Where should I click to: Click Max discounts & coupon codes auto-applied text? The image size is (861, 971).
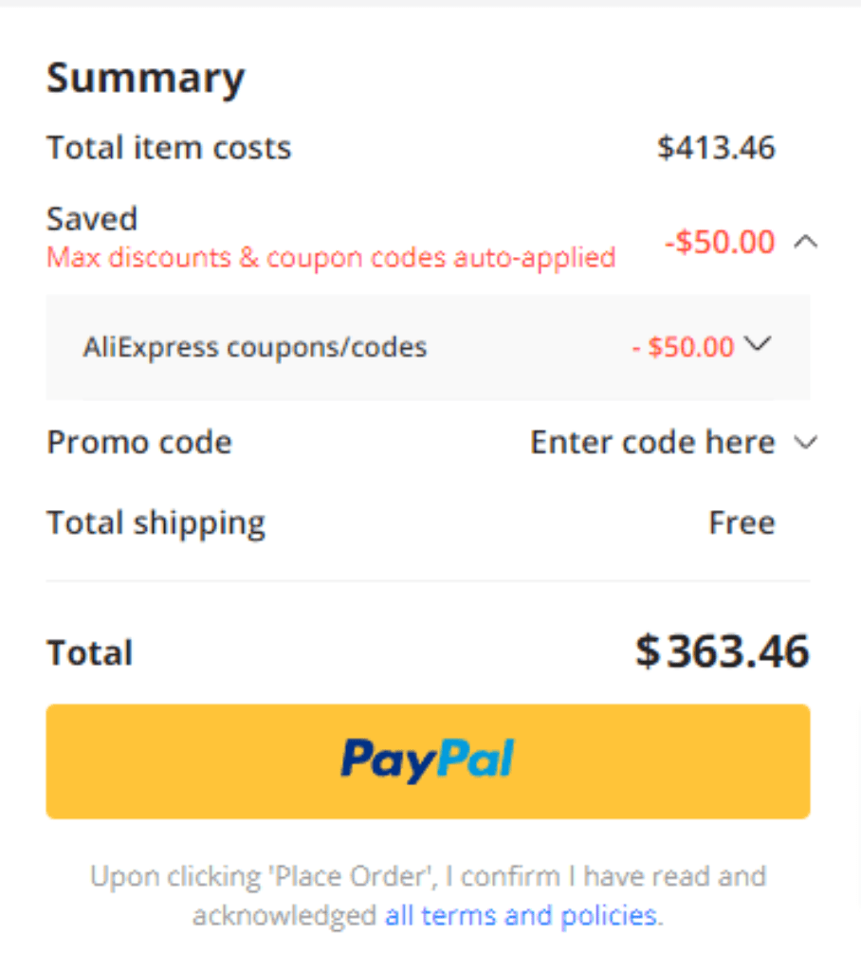point(331,258)
